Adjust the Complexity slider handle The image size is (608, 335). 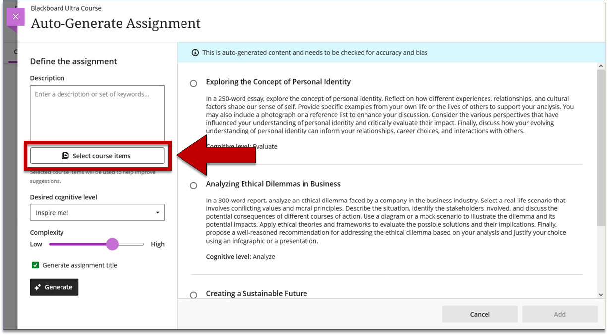click(x=113, y=244)
